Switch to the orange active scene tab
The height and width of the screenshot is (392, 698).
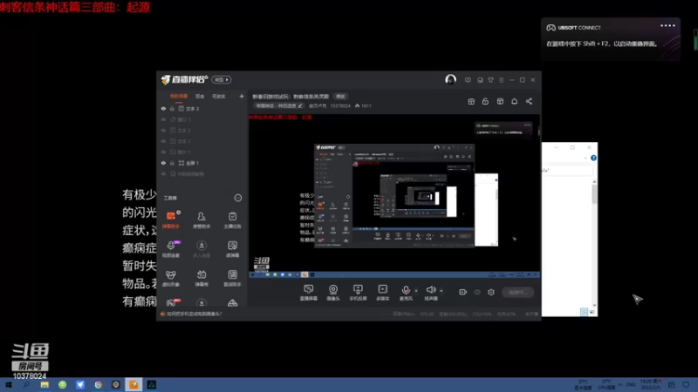[x=179, y=97]
